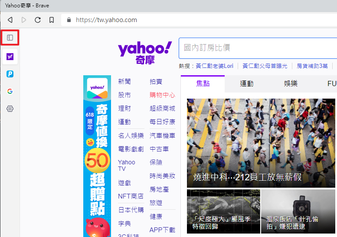
Task: Open sidebar settings gear
Action: (x=10, y=109)
